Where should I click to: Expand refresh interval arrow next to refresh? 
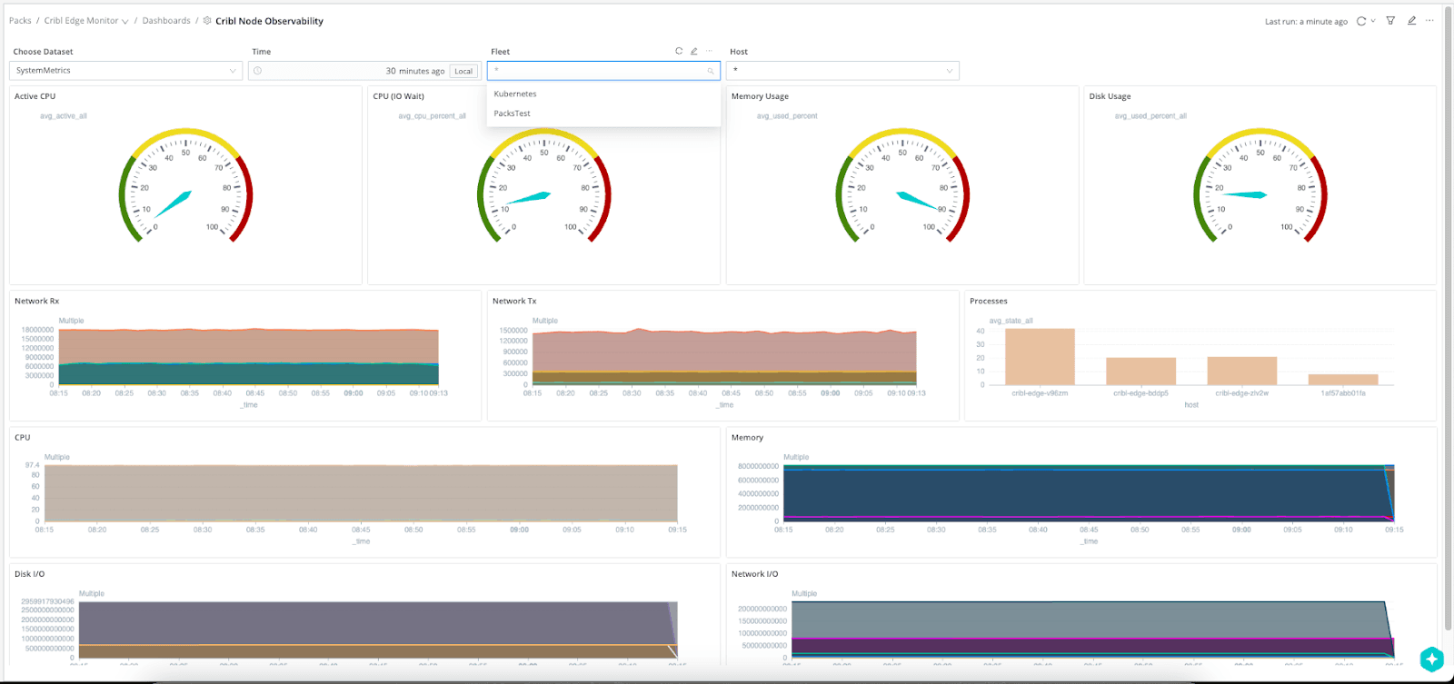point(1373,21)
